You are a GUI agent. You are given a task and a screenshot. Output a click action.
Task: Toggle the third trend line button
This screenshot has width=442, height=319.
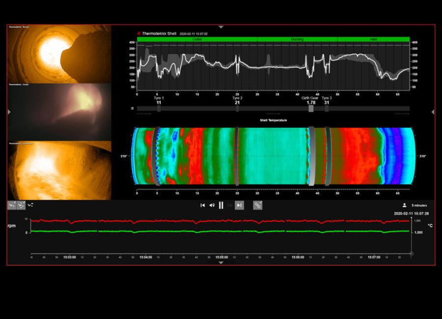coord(30,205)
